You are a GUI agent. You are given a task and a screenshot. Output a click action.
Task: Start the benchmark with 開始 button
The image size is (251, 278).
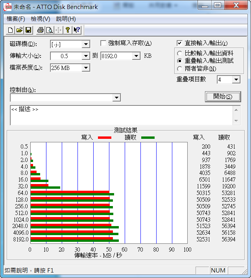(223, 97)
